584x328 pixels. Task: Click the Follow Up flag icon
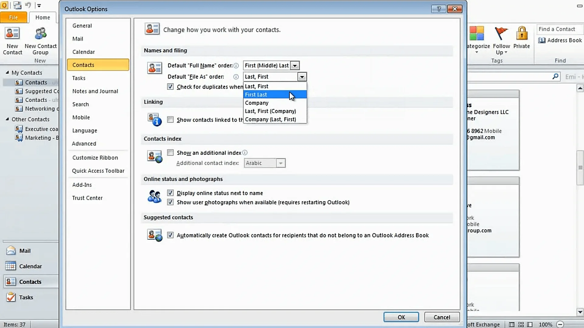coord(501,33)
